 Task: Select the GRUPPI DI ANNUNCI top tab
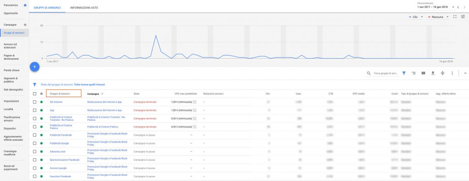(47, 7)
